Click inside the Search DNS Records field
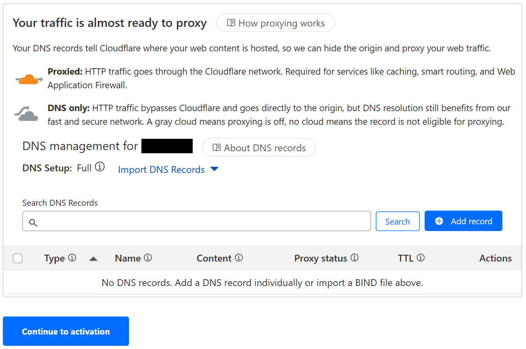The height and width of the screenshot is (349, 526). [x=196, y=221]
